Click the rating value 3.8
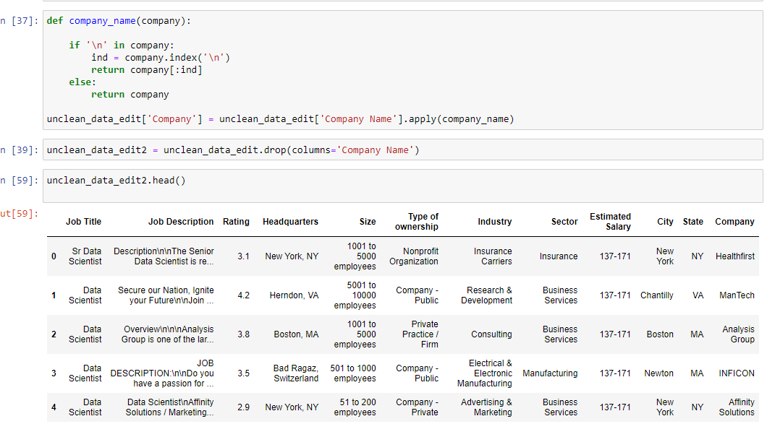767x424 pixels. pos(244,334)
